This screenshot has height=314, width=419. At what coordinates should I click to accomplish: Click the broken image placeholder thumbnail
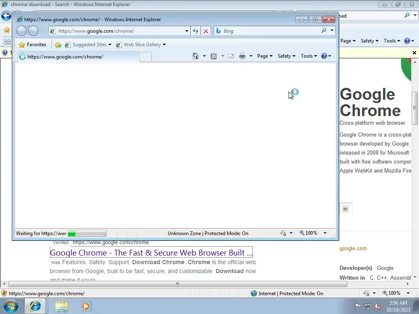(x=345, y=209)
